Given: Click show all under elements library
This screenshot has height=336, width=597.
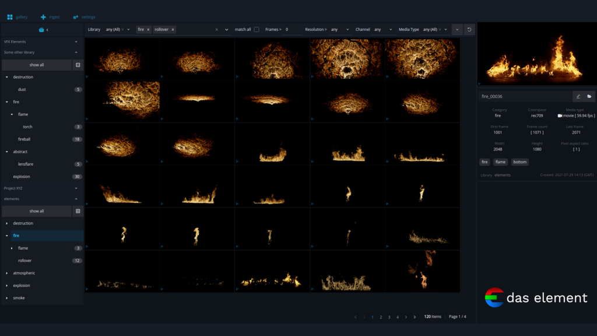Looking at the screenshot, I should pos(37,211).
